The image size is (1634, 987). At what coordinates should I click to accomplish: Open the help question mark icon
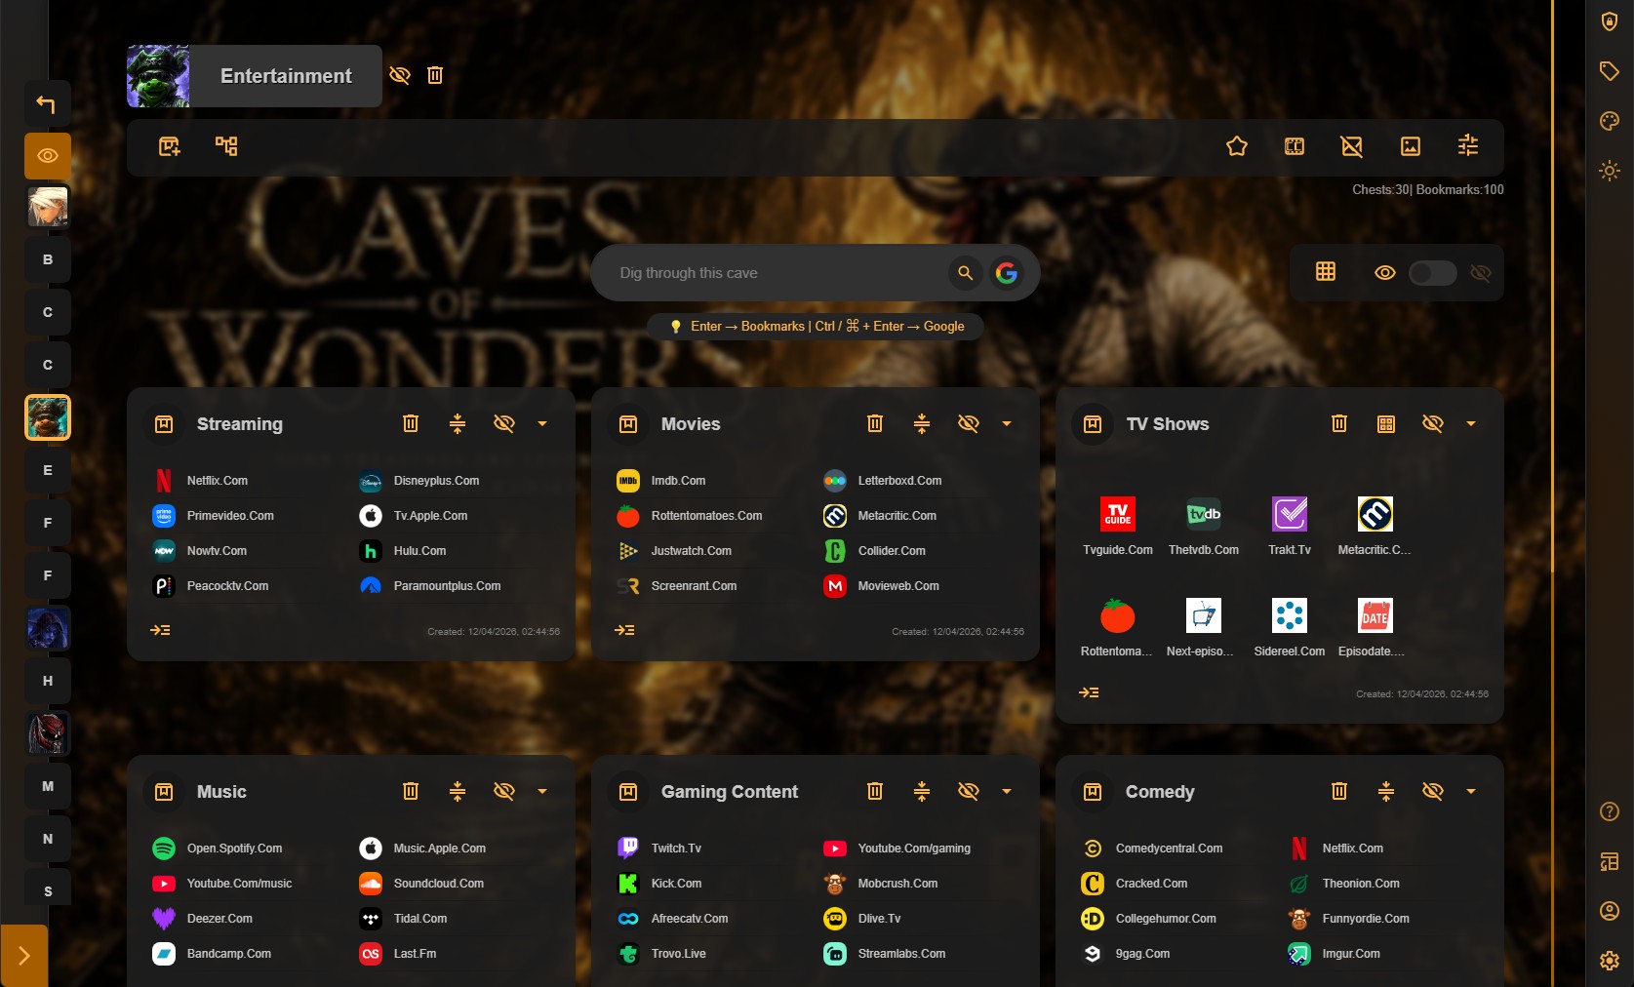(1610, 811)
